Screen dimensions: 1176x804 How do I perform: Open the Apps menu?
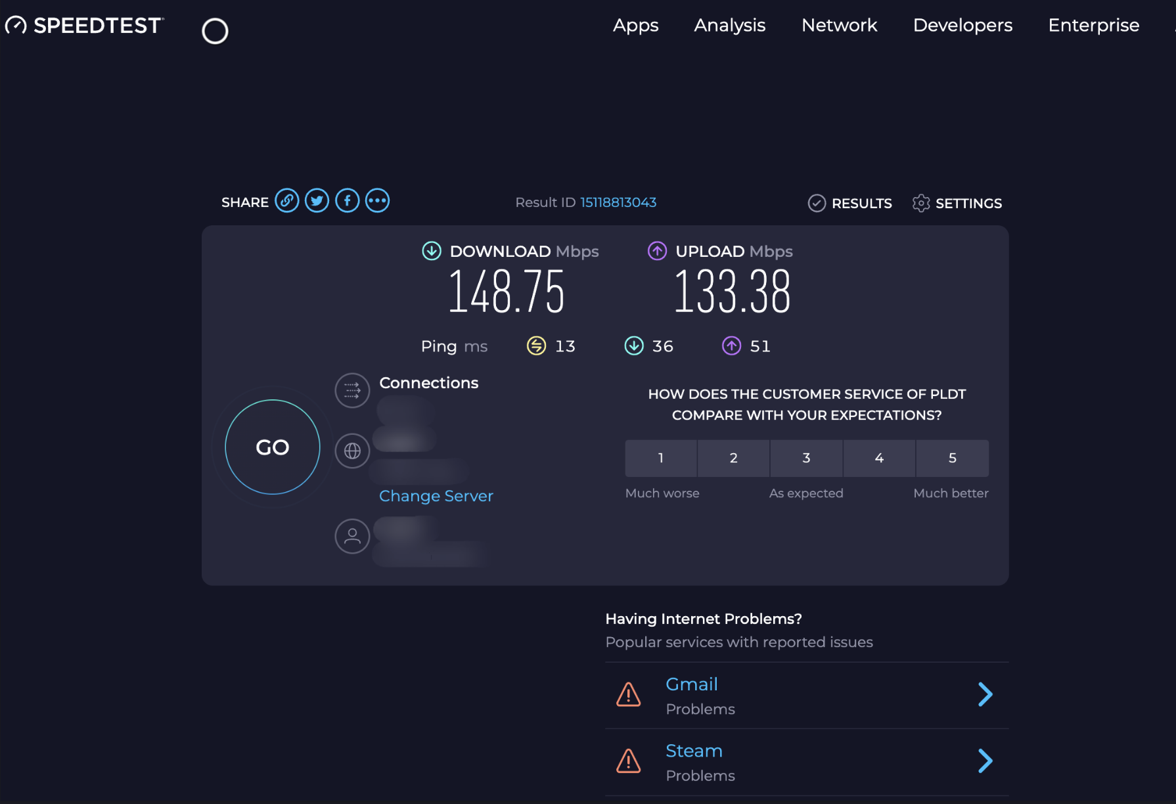point(636,26)
